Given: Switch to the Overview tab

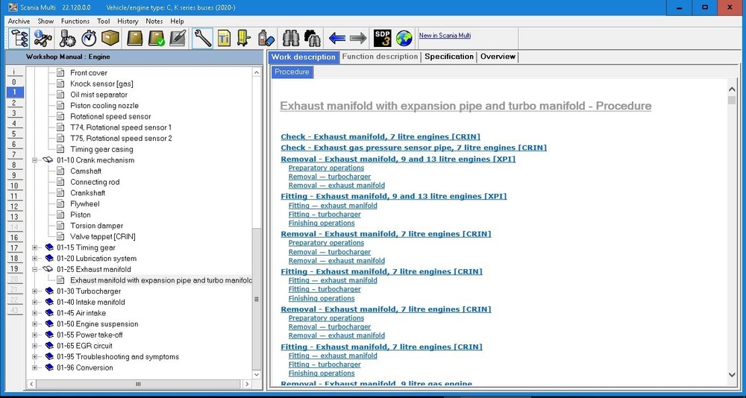Looking at the screenshot, I should point(498,57).
